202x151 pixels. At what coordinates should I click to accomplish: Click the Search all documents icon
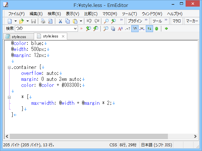pyautogui.click(x=113, y=29)
